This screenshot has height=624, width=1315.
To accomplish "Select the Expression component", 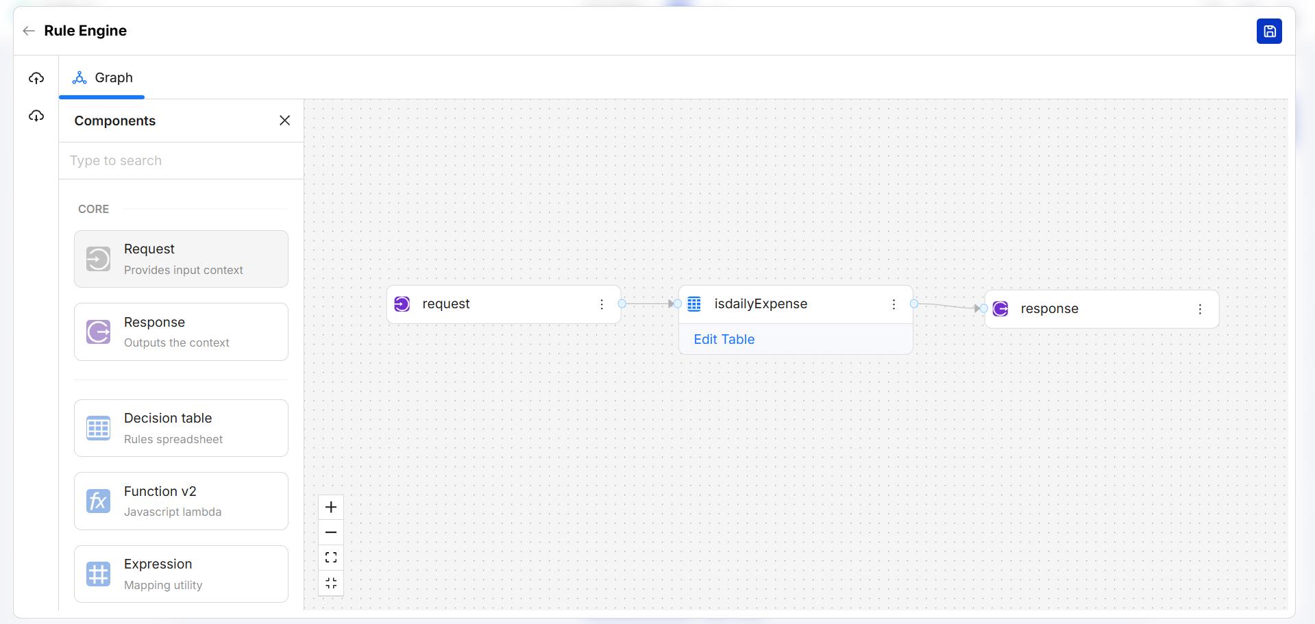I will (x=181, y=574).
